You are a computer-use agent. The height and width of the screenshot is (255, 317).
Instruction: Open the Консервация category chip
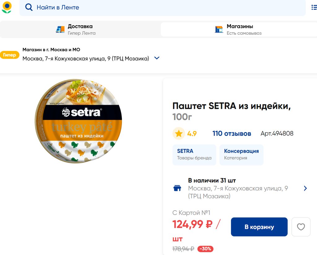(241, 154)
